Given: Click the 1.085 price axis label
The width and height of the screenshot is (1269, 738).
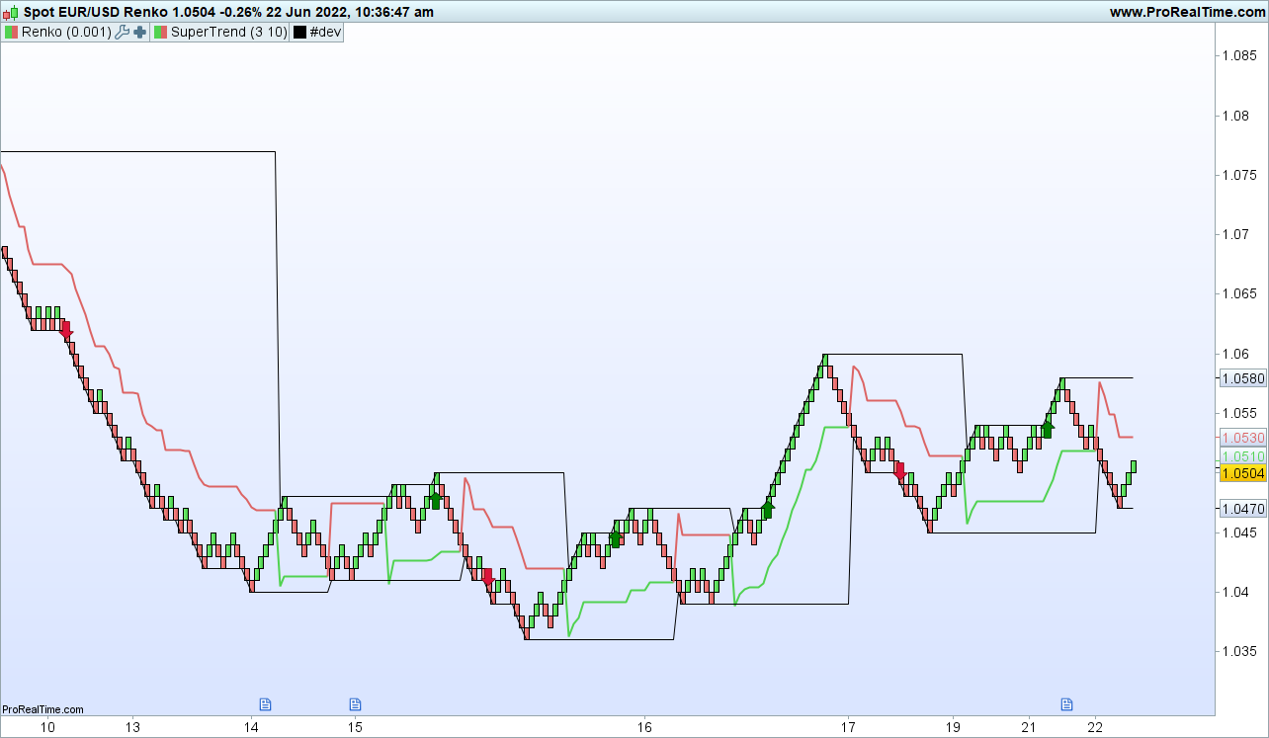Looking at the screenshot, I should pyautogui.click(x=1241, y=56).
